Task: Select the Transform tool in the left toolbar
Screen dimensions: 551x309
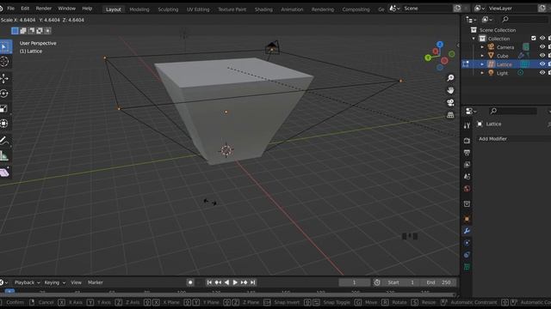Action: [4, 124]
